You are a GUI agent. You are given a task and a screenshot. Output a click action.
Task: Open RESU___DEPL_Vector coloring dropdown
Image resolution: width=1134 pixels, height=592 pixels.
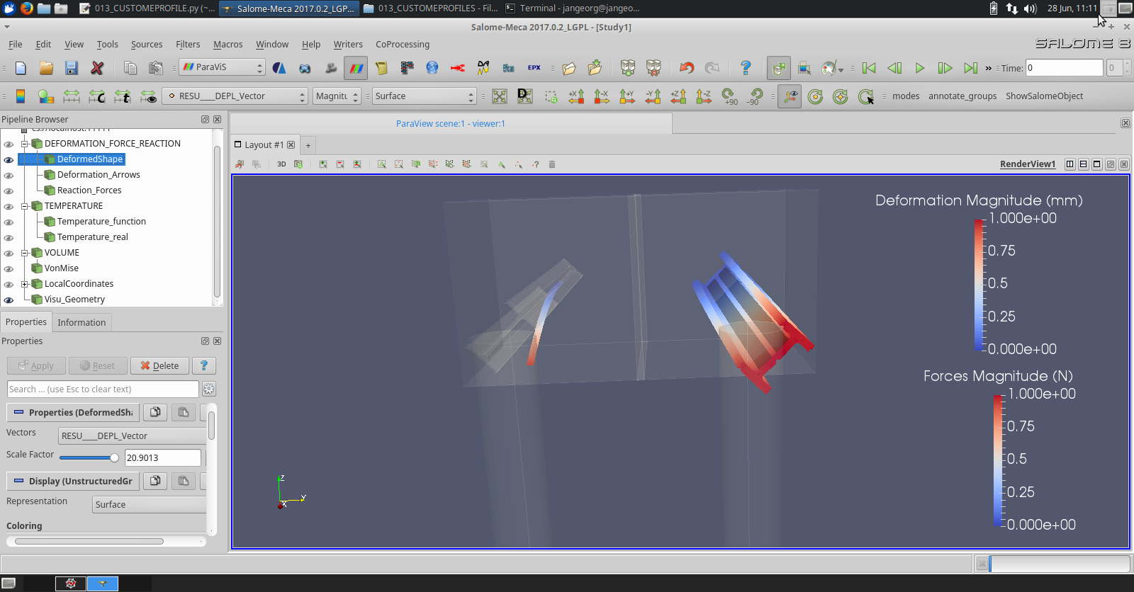235,96
